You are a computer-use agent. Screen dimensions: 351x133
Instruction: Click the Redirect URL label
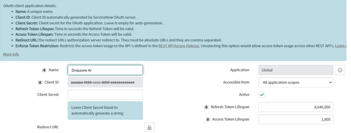coord(48,127)
